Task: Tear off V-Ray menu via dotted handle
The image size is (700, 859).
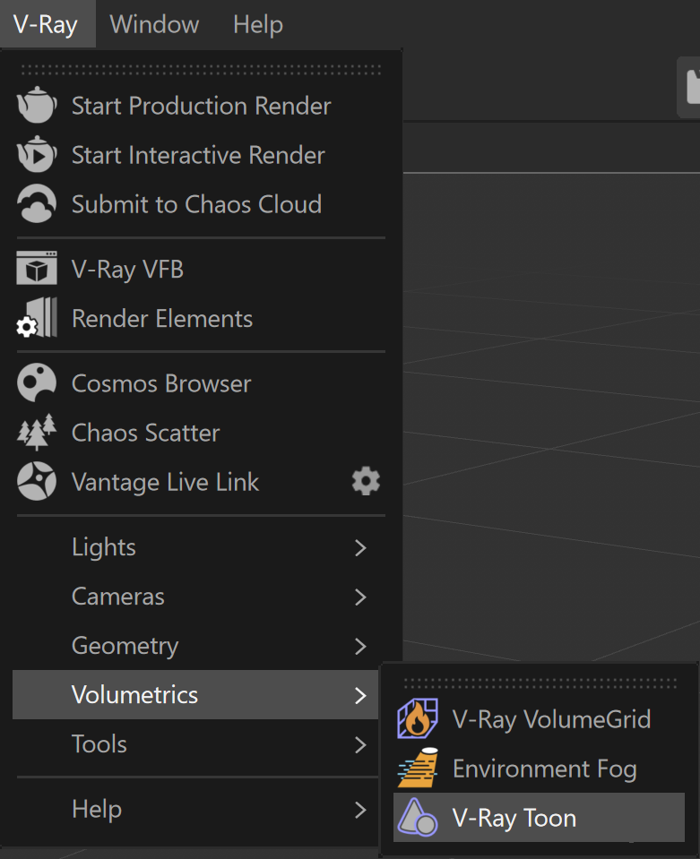Action: (201, 70)
